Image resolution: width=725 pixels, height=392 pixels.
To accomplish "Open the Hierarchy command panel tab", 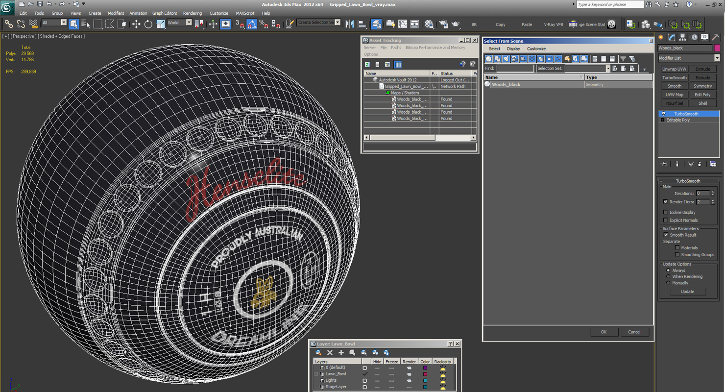I will 683,37.
